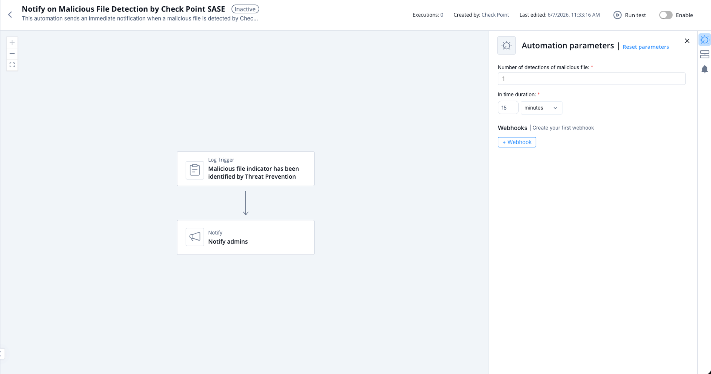
Task: Go back using the left chevron arrow
Action: (x=10, y=15)
